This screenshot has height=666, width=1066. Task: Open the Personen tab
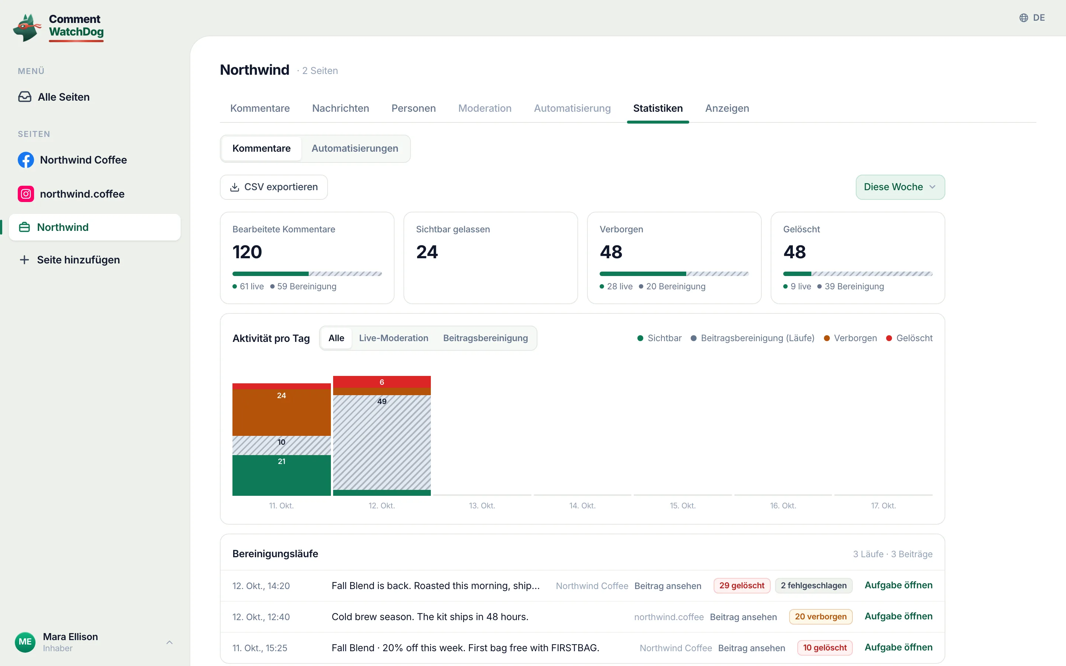pyautogui.click(x=413, y=108)
